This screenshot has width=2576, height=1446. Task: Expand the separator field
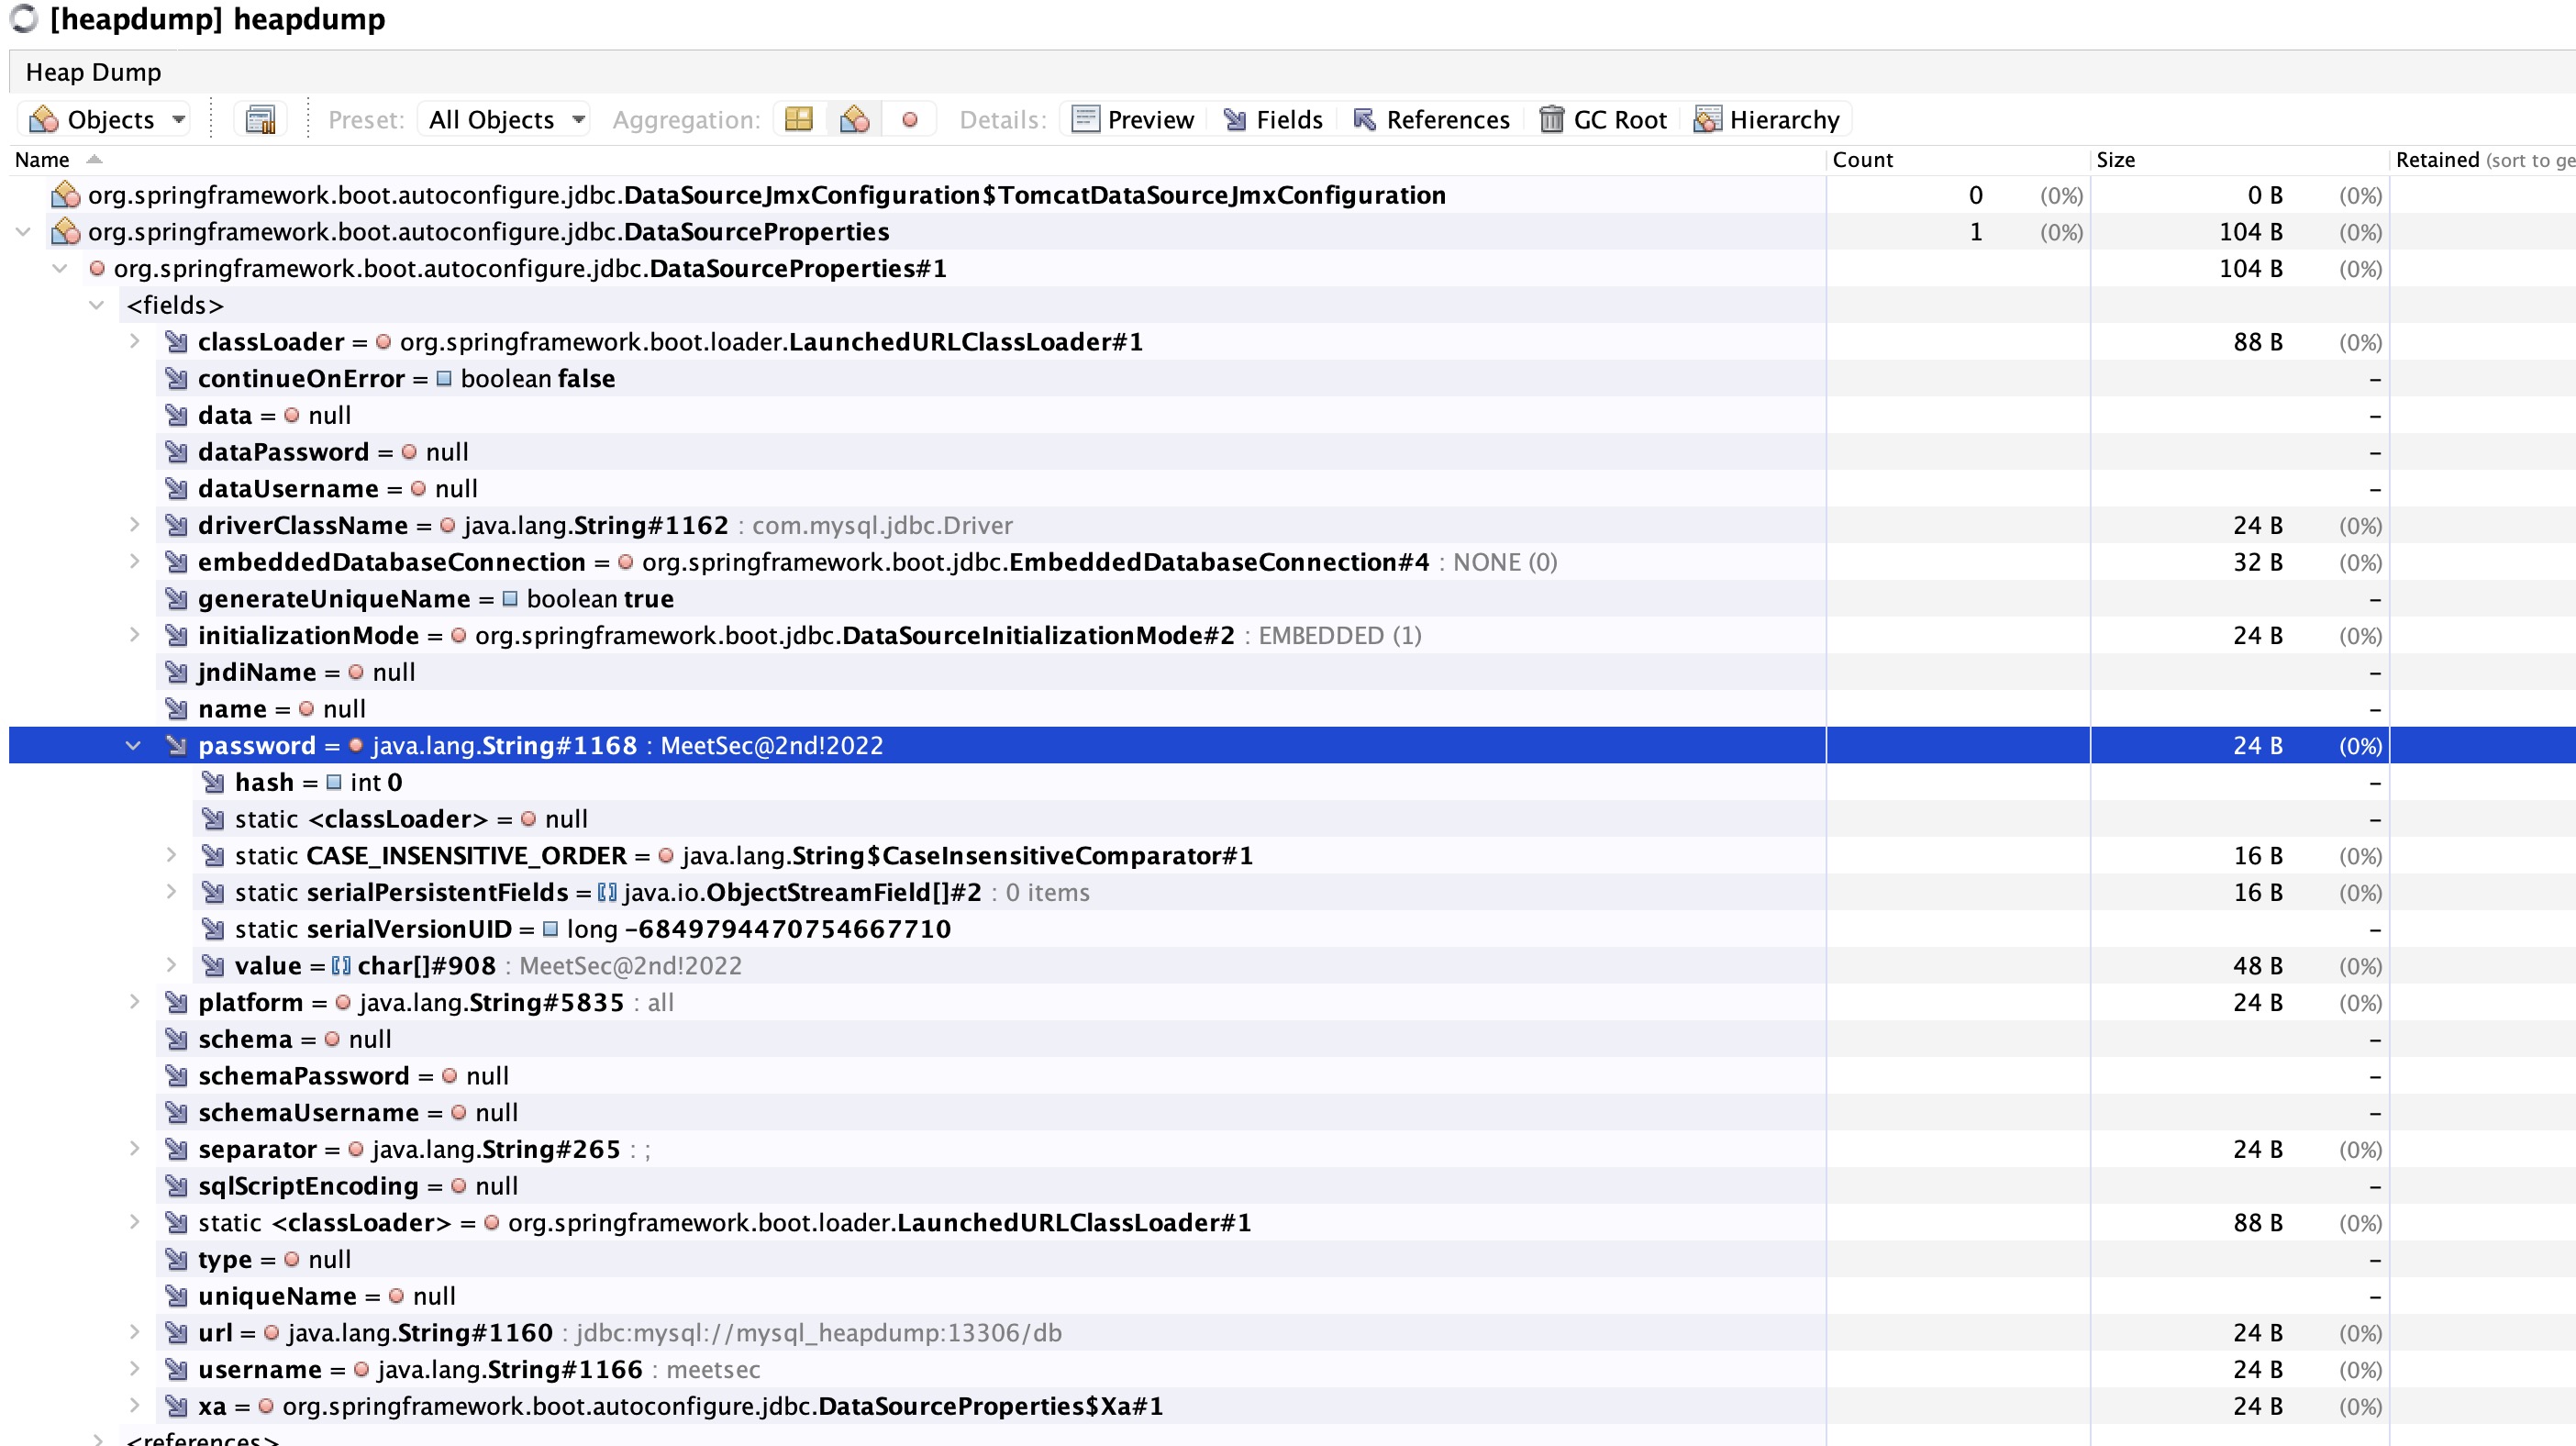click(x=134, y=1149)
